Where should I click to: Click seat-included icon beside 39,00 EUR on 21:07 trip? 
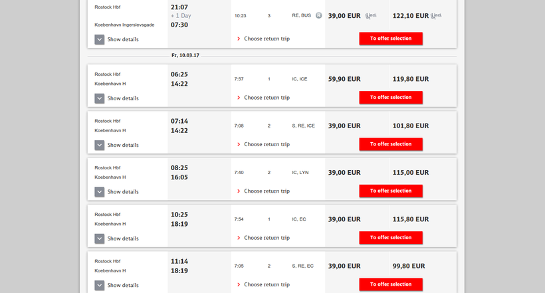pos(370,16)
